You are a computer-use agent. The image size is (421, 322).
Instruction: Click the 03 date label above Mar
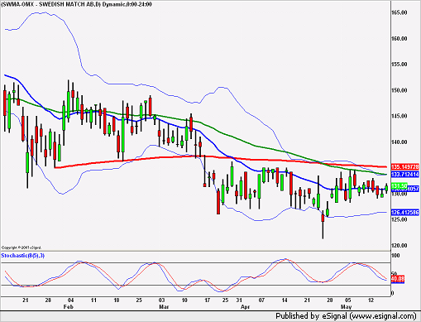(161, 300)
